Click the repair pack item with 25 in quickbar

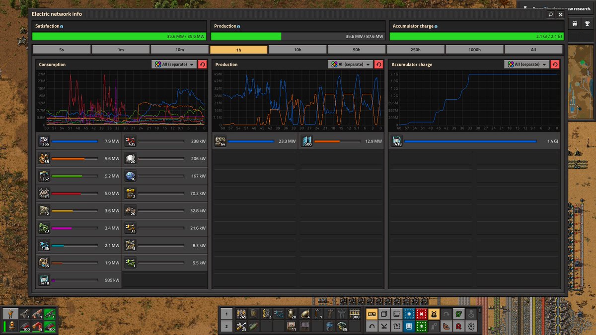click(242, 326)
